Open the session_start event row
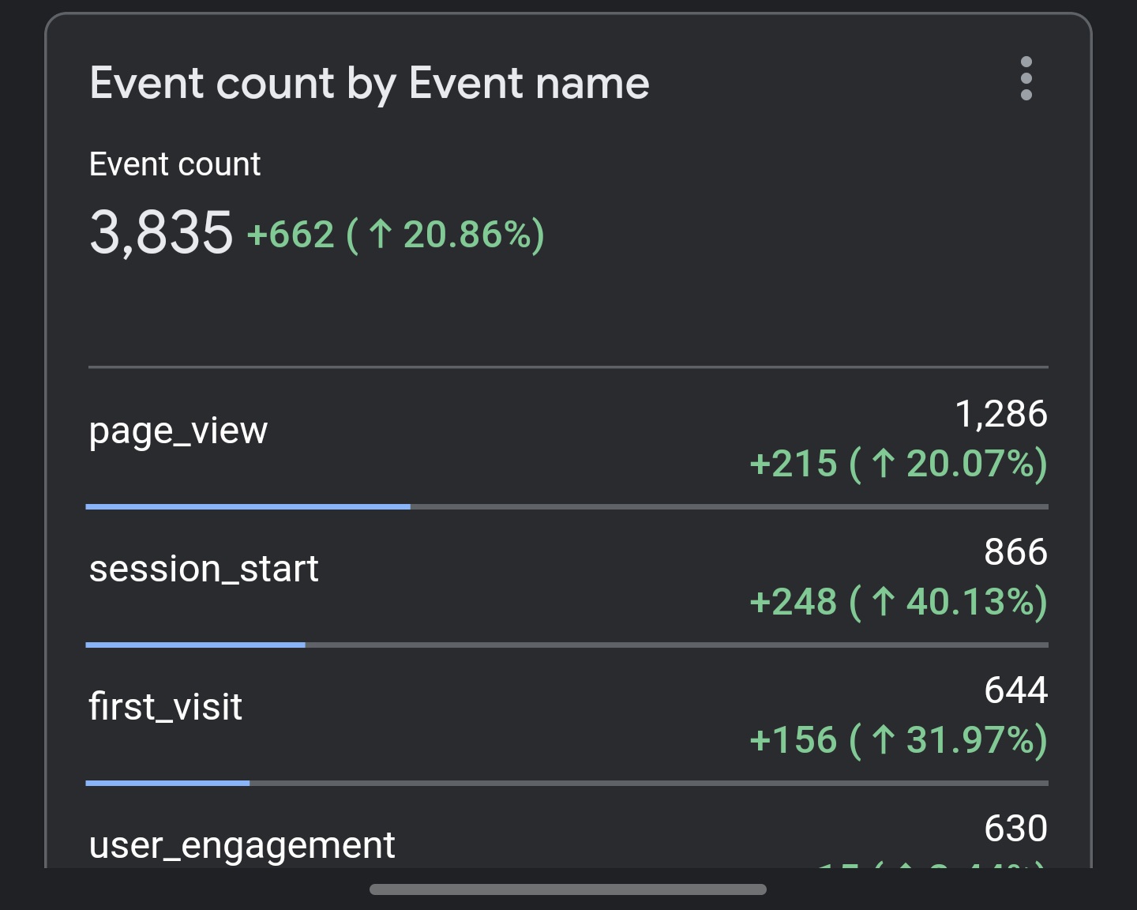 click(x=204, y=569)
